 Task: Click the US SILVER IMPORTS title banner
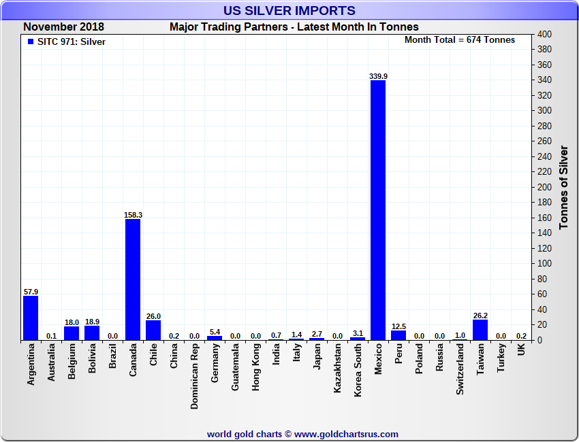tap(289, 11)
